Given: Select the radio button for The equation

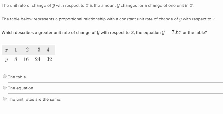Looking at the screenshot, I should 5,88.
